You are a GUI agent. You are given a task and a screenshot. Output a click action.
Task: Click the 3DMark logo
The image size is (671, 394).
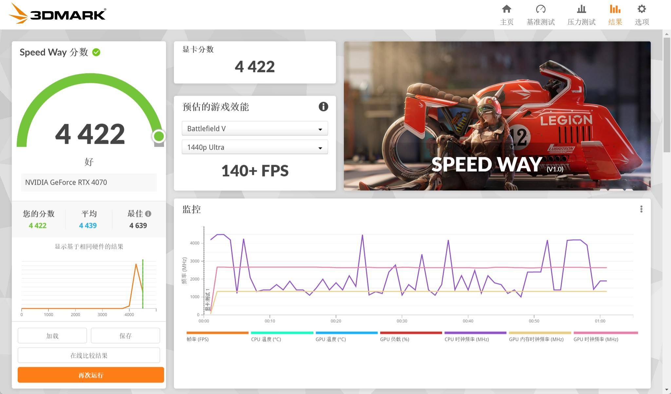pyautogui.click(x=57, y=14)
